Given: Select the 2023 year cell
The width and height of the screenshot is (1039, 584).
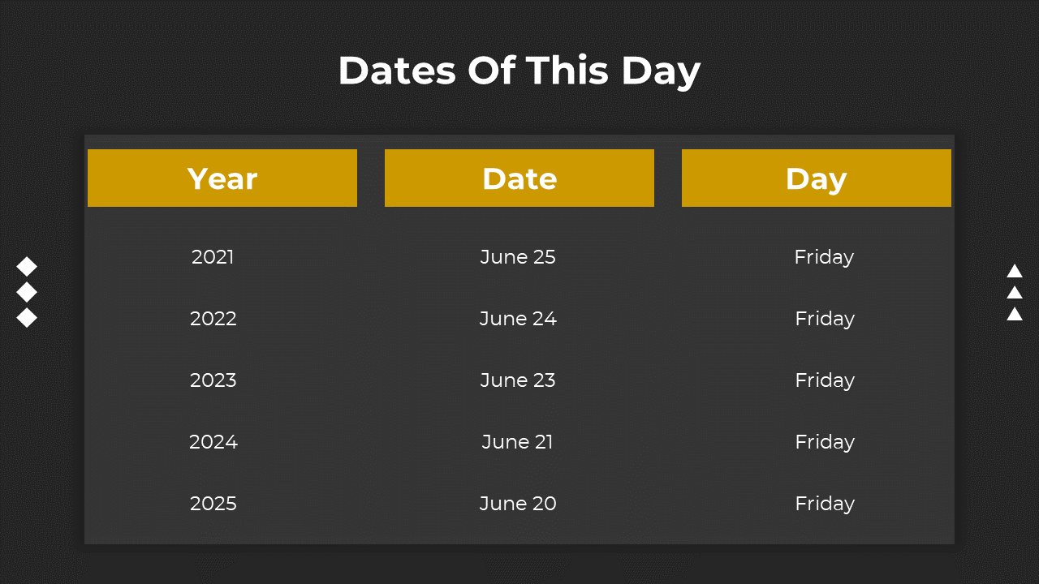Looking at the screenshot, I should click(213, 380).
